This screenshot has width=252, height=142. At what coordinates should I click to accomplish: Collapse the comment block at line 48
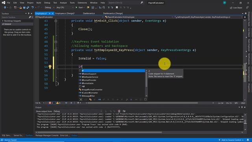coord(56,42)
